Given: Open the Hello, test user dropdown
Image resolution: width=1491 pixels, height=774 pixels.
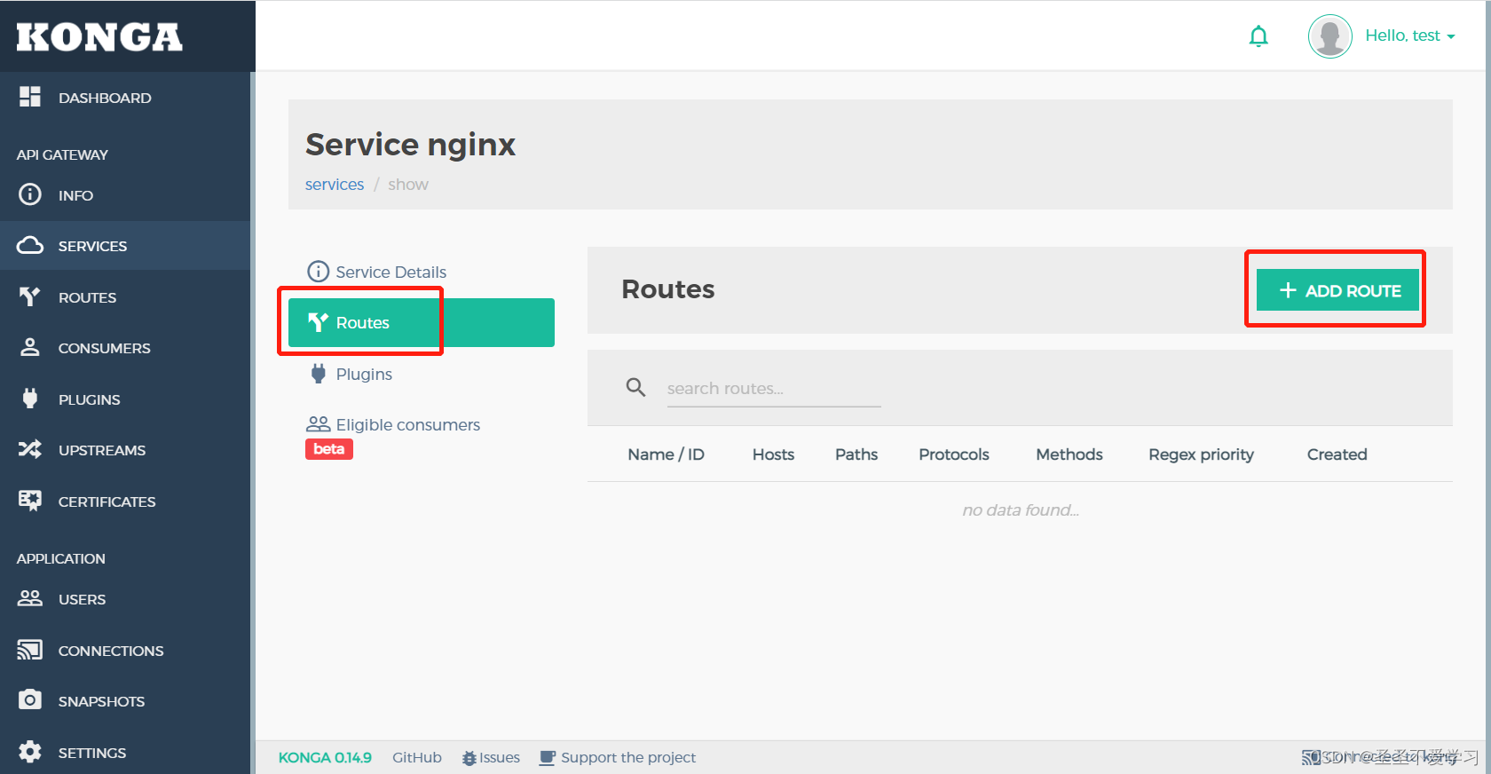Looking at the screenshot, I should point(1409,36).
